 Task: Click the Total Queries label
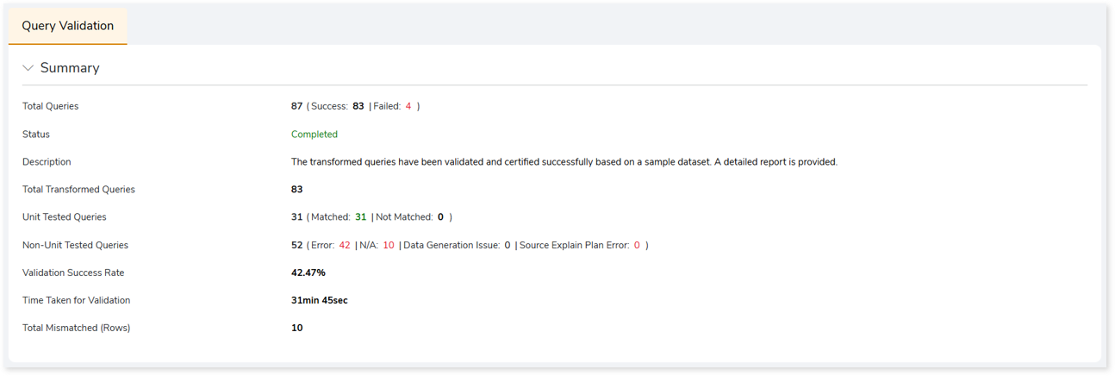(51, 107)
